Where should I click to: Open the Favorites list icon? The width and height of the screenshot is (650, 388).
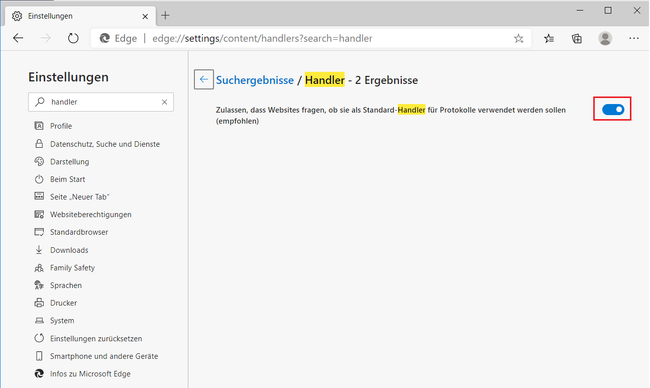point(549,38)
